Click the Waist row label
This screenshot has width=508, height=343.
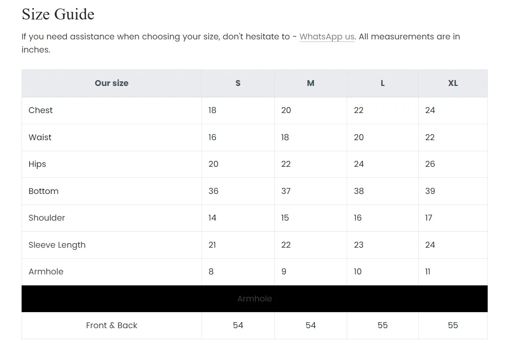pyautogui.click(x=40, y=137)
